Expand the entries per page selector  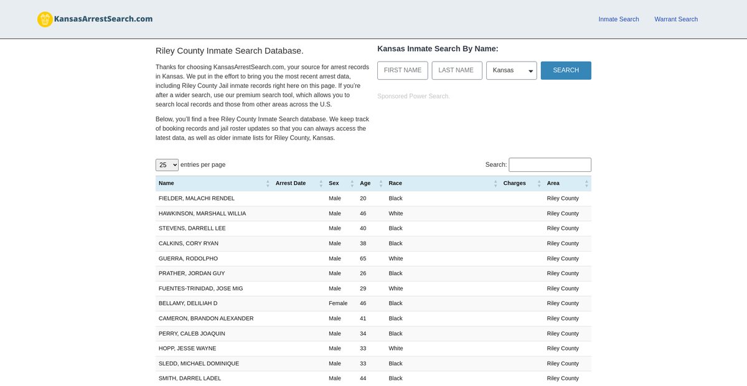click(x=167, y=165)
